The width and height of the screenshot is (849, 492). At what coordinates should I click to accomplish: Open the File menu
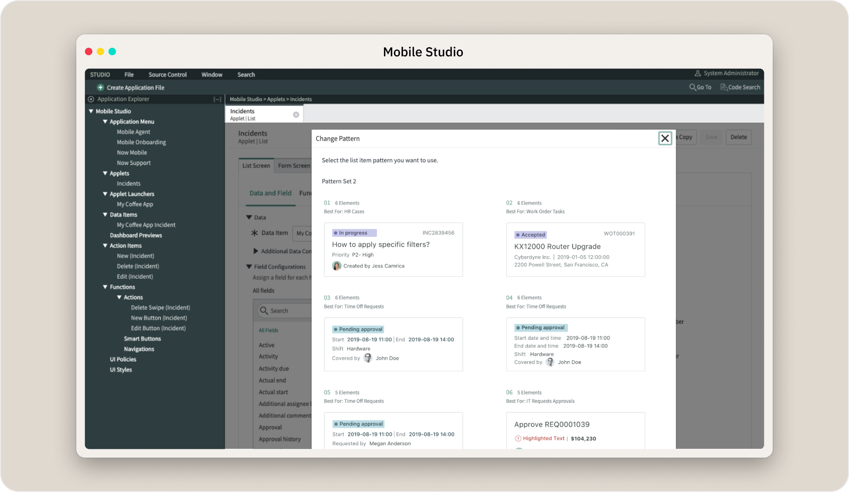[129, 75]
